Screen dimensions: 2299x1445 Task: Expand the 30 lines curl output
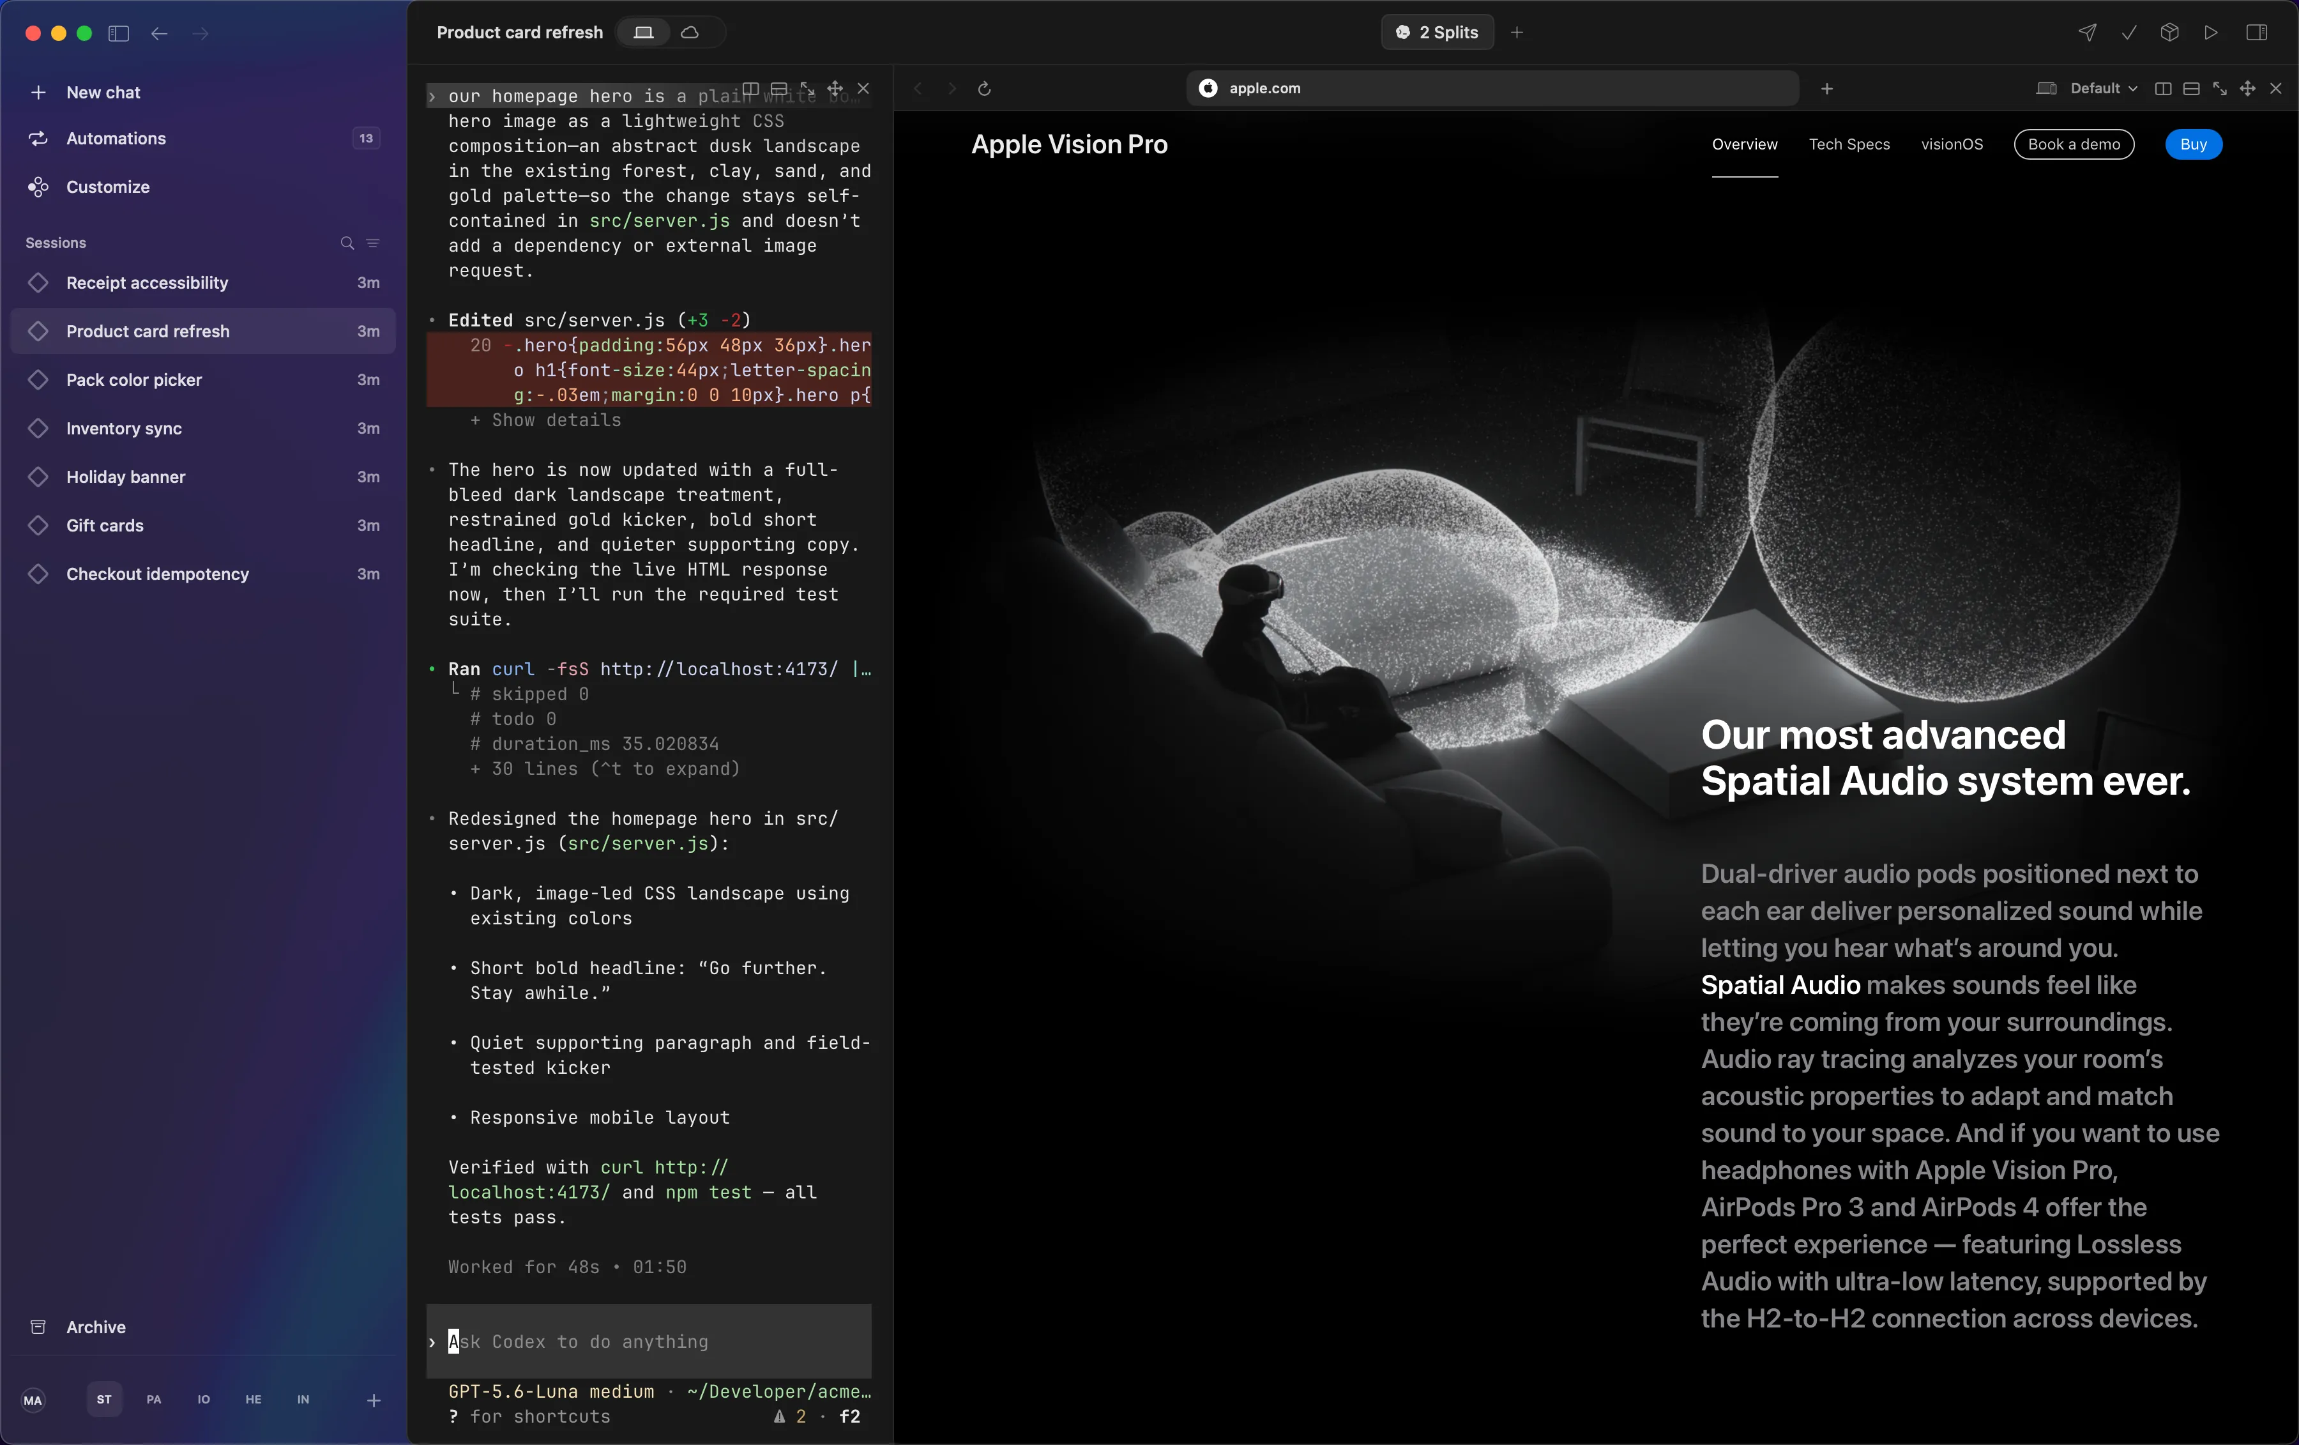[x=605, y=769]
